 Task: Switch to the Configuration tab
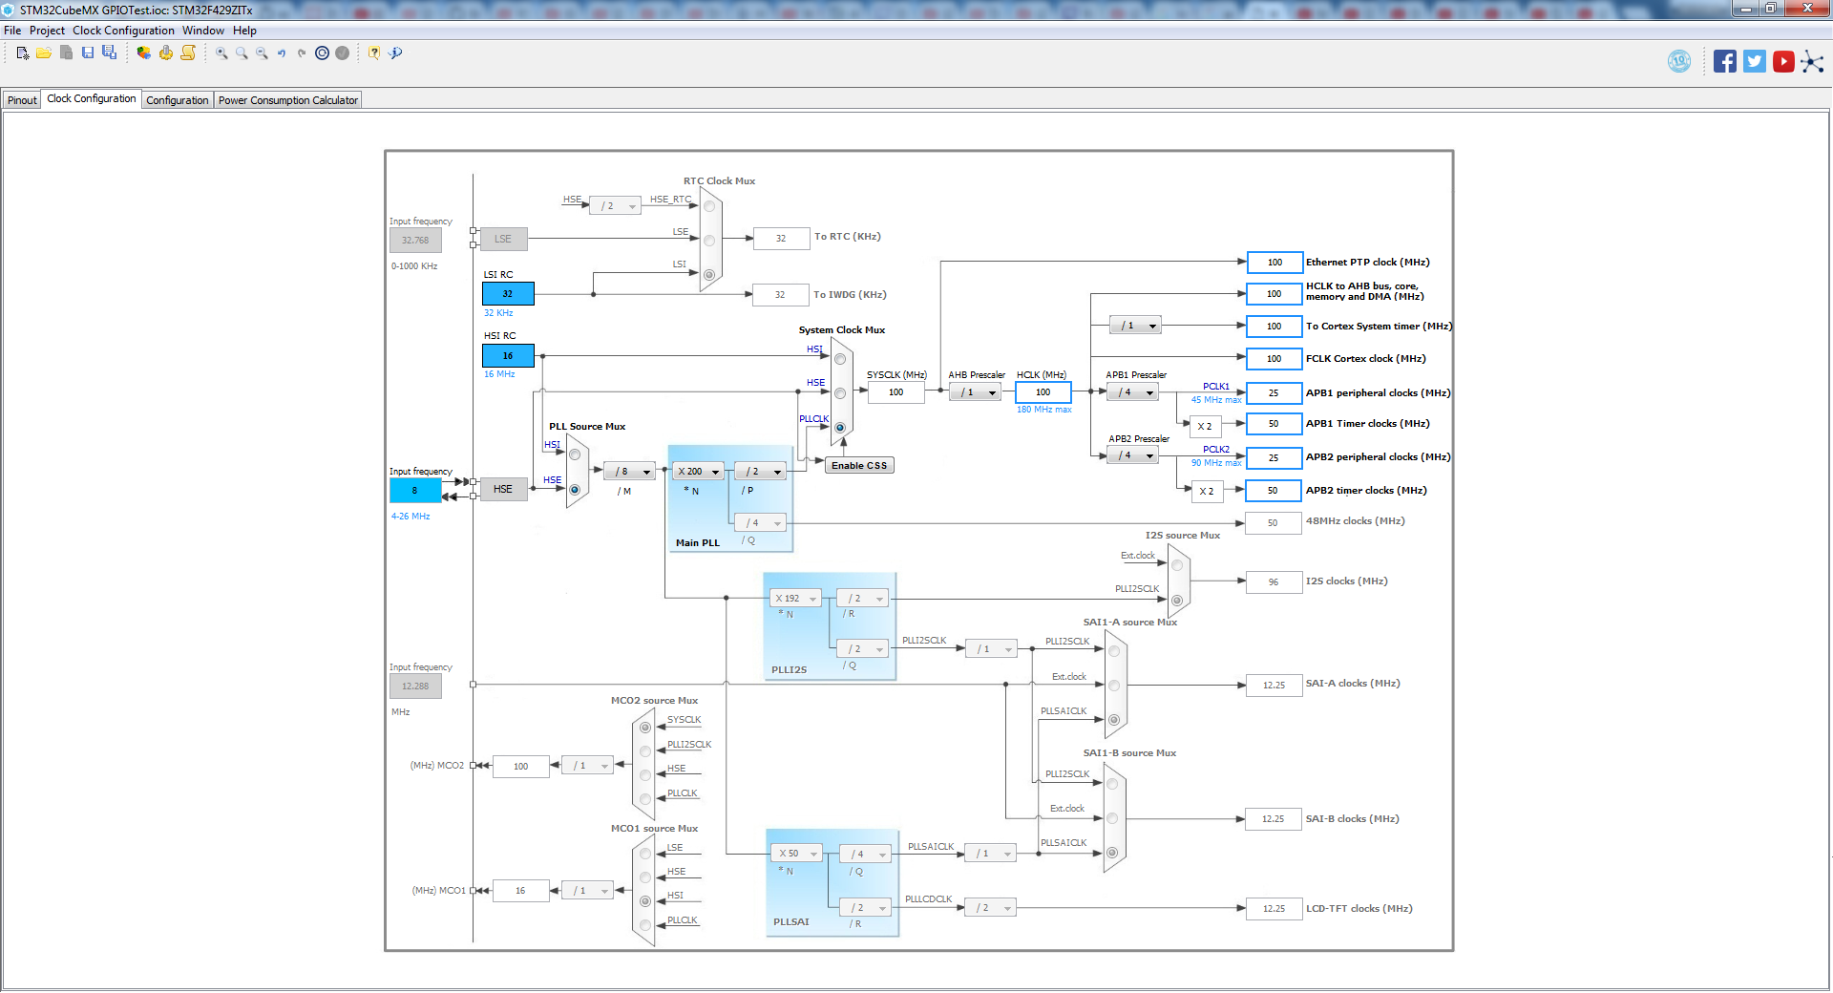(177, 100)
